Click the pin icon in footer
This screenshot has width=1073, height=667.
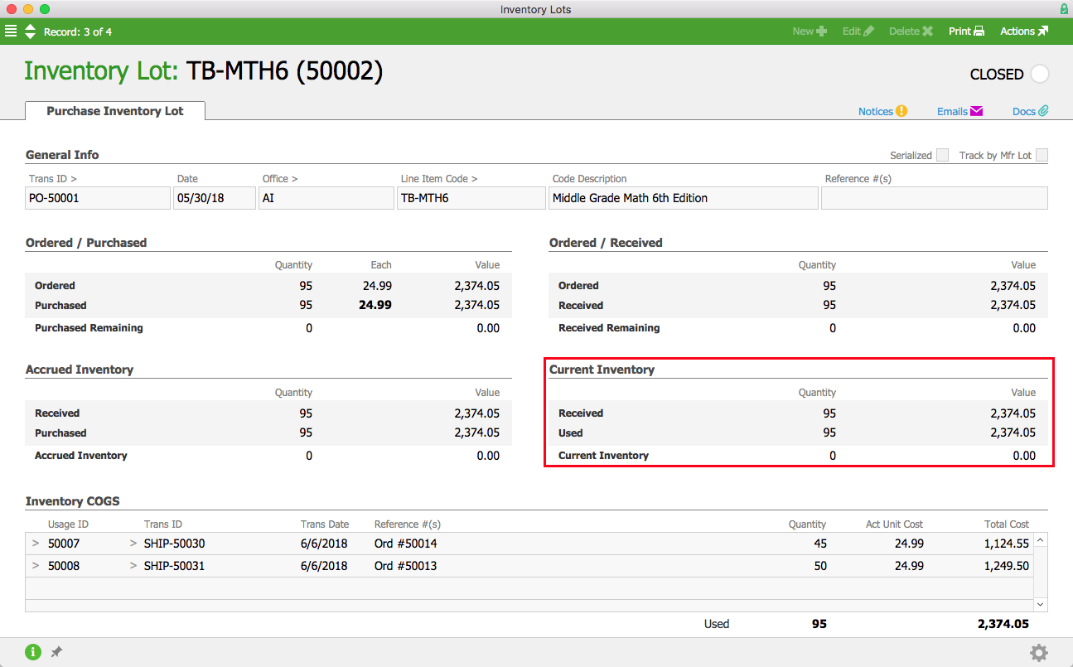click(56, 652)
